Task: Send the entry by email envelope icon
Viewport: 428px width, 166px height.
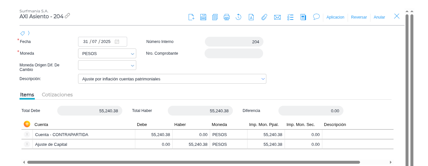Action: [x=277, y=17]
